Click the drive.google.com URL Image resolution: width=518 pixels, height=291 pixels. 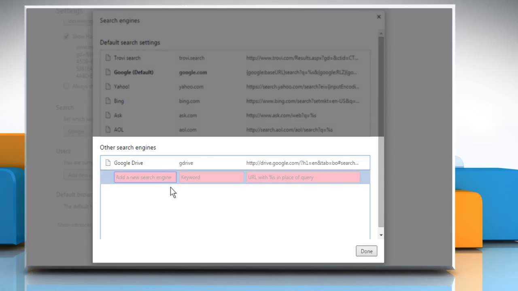pyautogui.click(x=302, y=163)
